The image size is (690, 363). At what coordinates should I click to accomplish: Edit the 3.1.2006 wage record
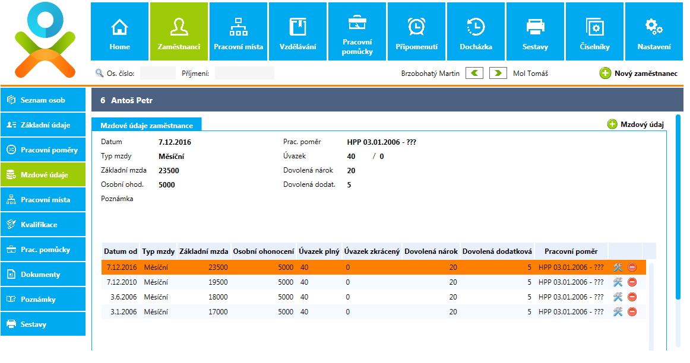(618, 312)
